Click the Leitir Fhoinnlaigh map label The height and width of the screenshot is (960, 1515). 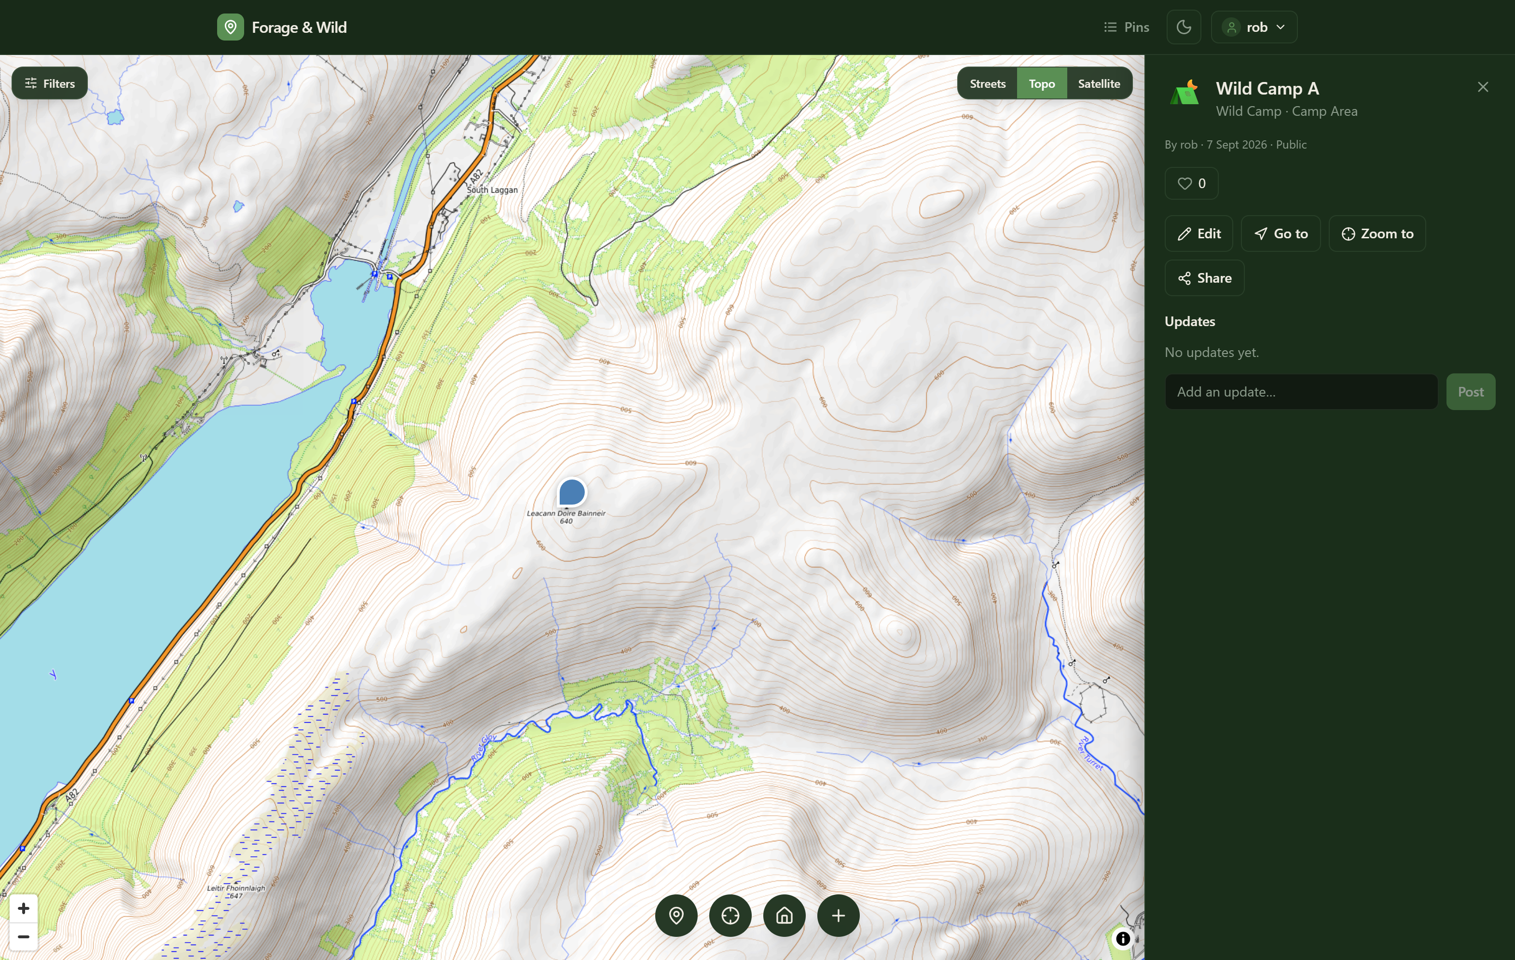[x=236, y=889]
